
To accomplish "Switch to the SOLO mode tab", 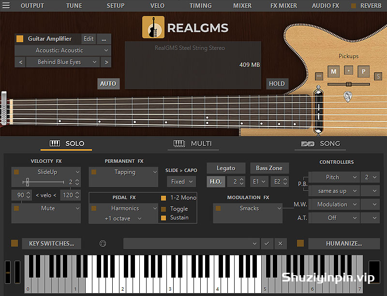I will tap(67, 143).
